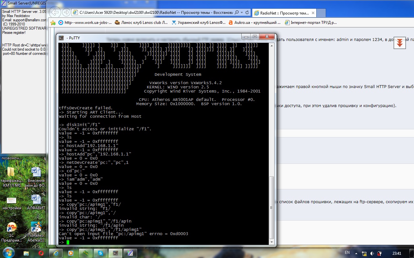
Task: Go back in Internet Explorer
Action: coord(55,12)
